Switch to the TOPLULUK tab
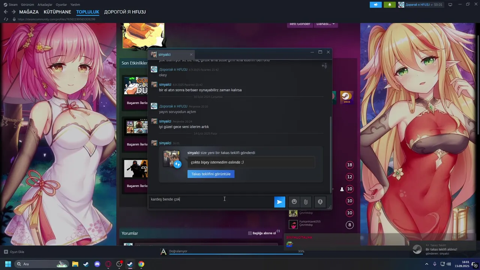Image resolution: width=480 pixels, height=270 pixels. pyautogui.click(x=88, y=12)
